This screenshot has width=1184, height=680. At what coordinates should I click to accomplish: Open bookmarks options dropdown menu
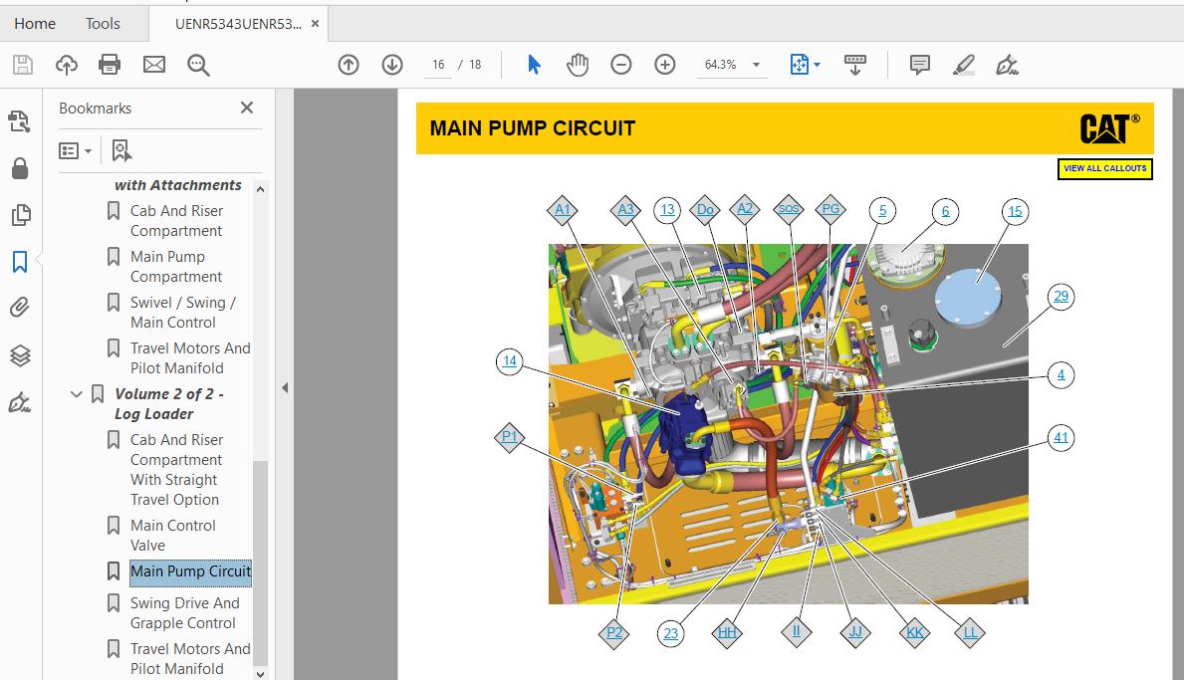click(75, 151)
